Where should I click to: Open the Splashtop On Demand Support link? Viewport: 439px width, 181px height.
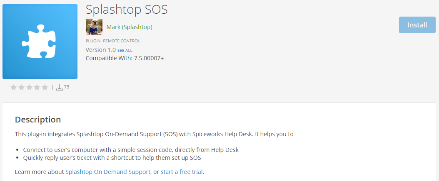(108, 171)
